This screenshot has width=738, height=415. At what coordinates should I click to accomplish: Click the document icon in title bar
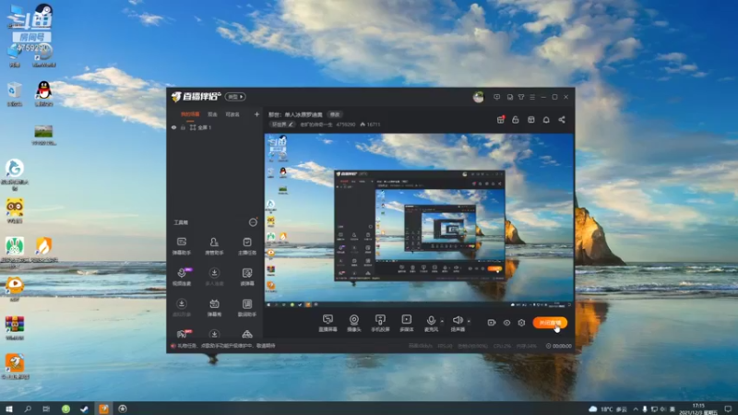(510, 97)
